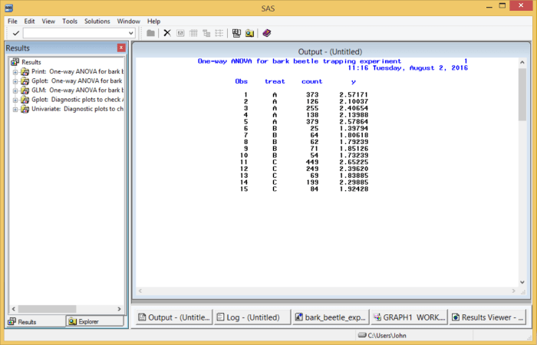537x345 pixels.
Task: Click Output window horizontal scroll right arrow
Action: click(513, 291)
